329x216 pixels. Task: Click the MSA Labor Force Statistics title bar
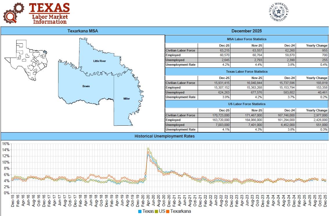click(x=247, y=39)
